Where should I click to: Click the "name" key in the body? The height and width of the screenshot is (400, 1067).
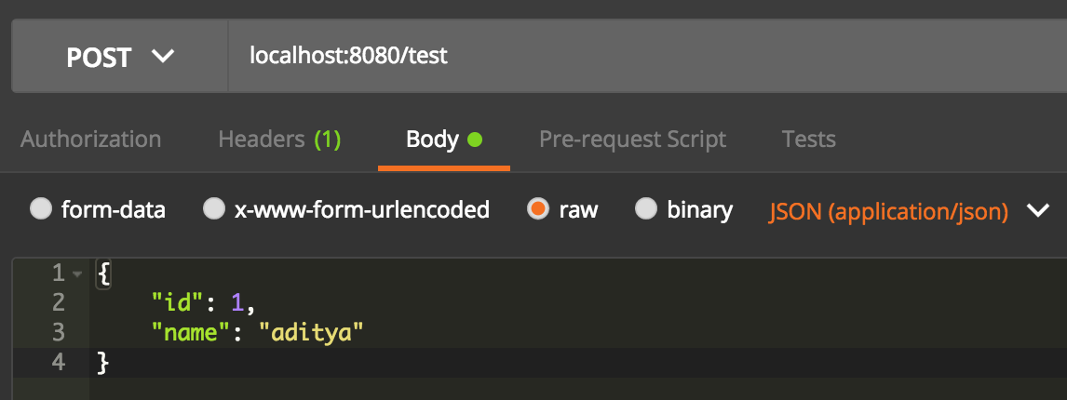(189, 331)
